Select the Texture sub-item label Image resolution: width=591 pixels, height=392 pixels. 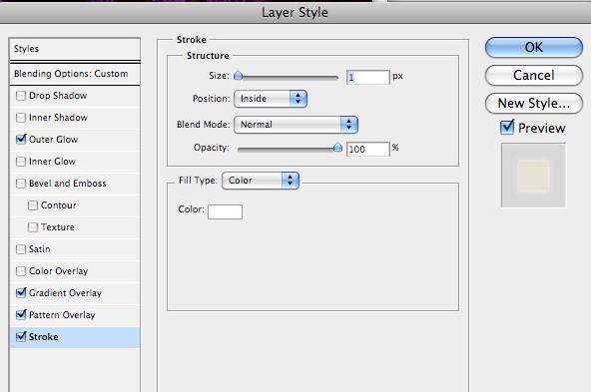[58, 227]
